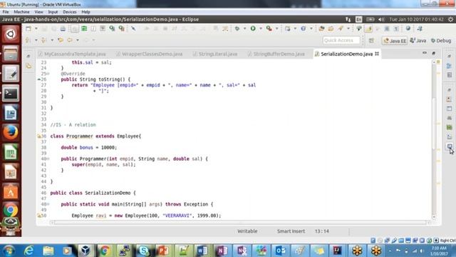Screen dimensions: 456x257
Task: Open the VirtualBox View menu
Action: coord(38,12)
